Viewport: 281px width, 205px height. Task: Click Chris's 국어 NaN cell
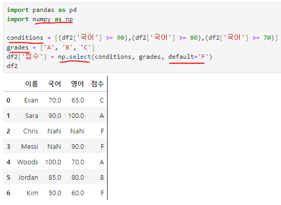pyautogui.click(x=54, y=131)
